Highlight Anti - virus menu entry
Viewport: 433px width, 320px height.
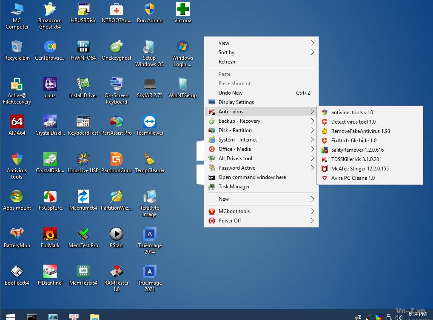pyautogui.click(x=261, y=112)
